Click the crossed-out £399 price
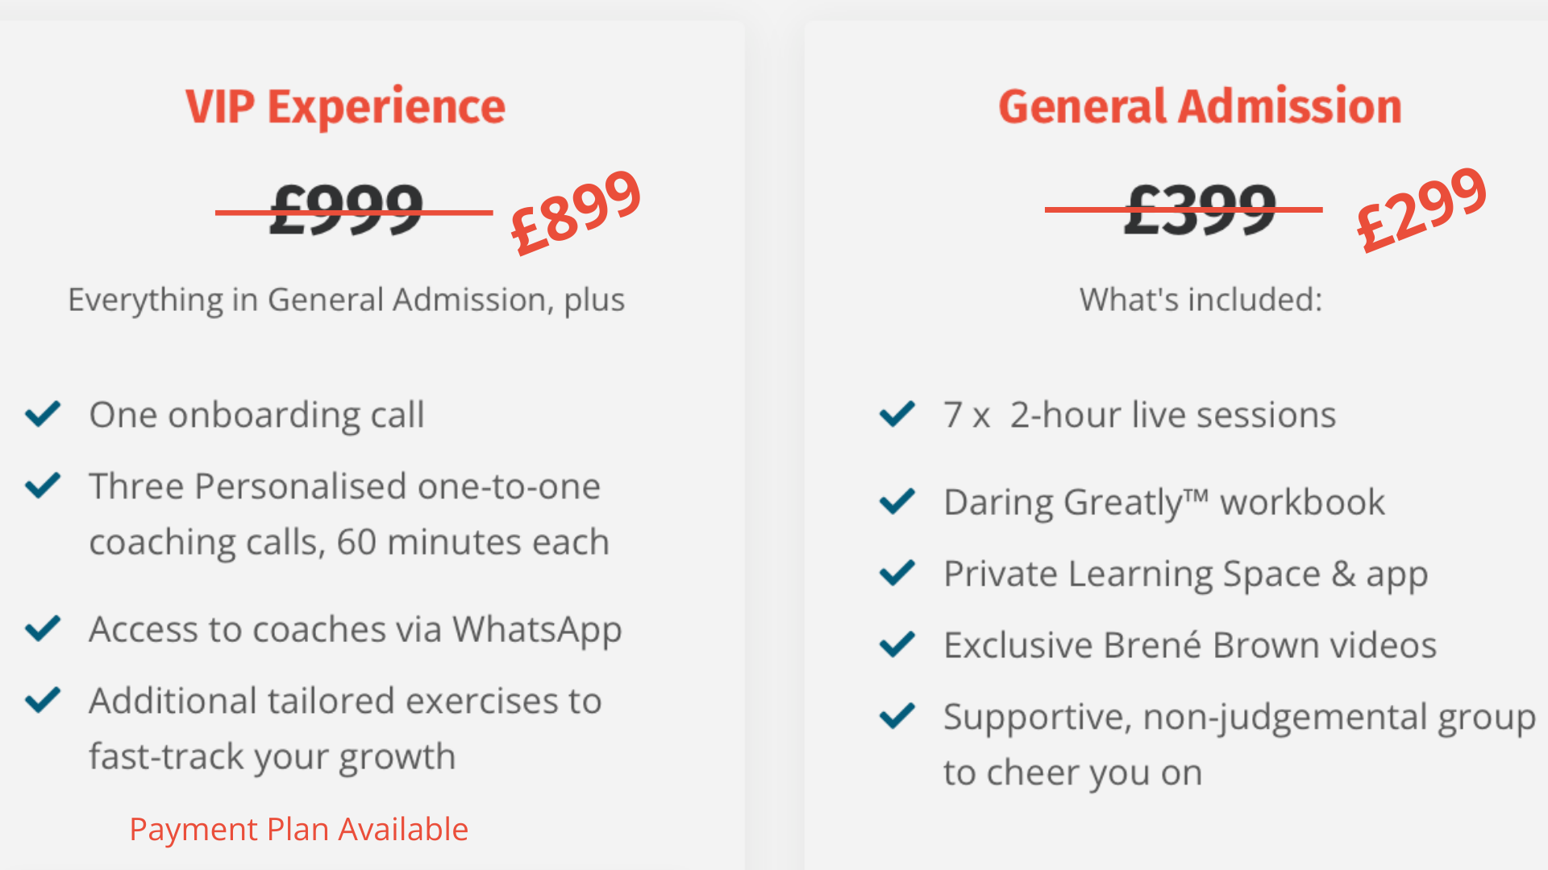Image resolution: width=1548 pixels, height=870 pixels. pyautogui.click(x=1201, y=209)
